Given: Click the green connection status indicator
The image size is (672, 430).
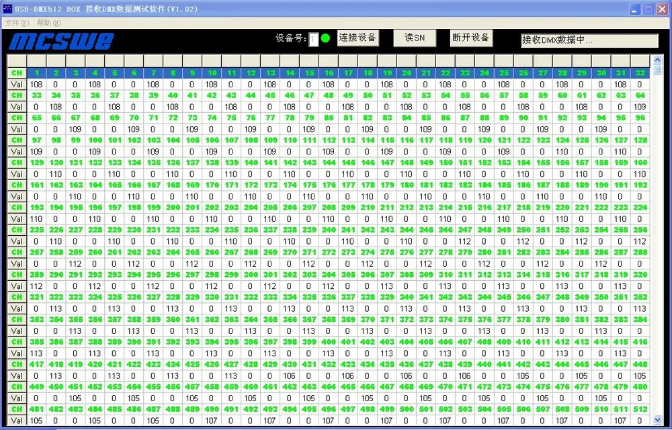Looking at the screenshot, I should [326, 38].
